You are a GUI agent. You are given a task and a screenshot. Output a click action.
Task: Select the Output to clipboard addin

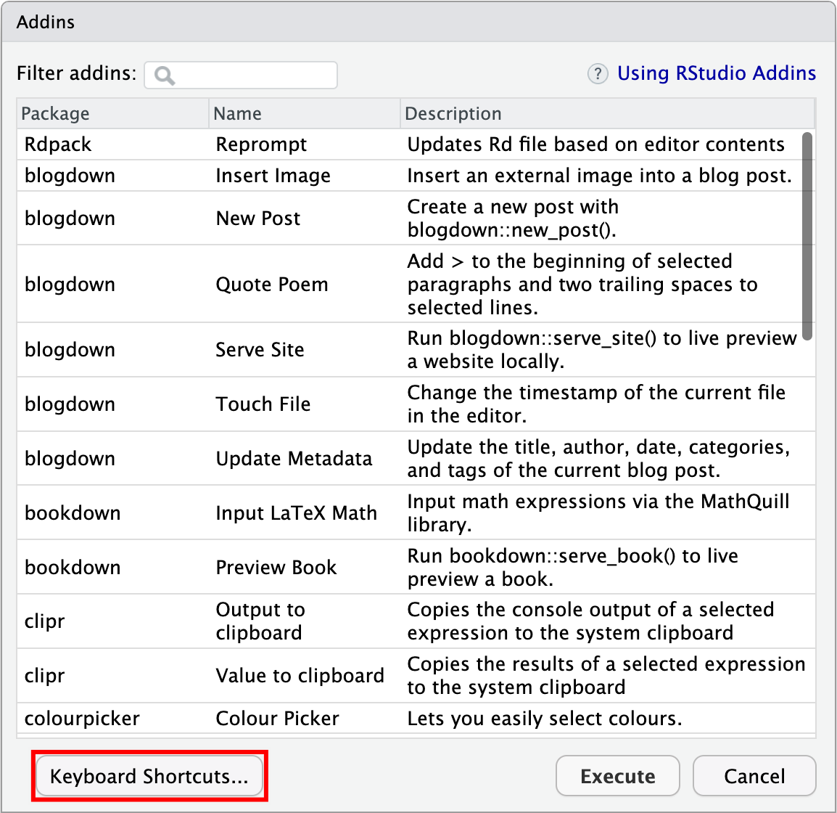tap(260, 621)
